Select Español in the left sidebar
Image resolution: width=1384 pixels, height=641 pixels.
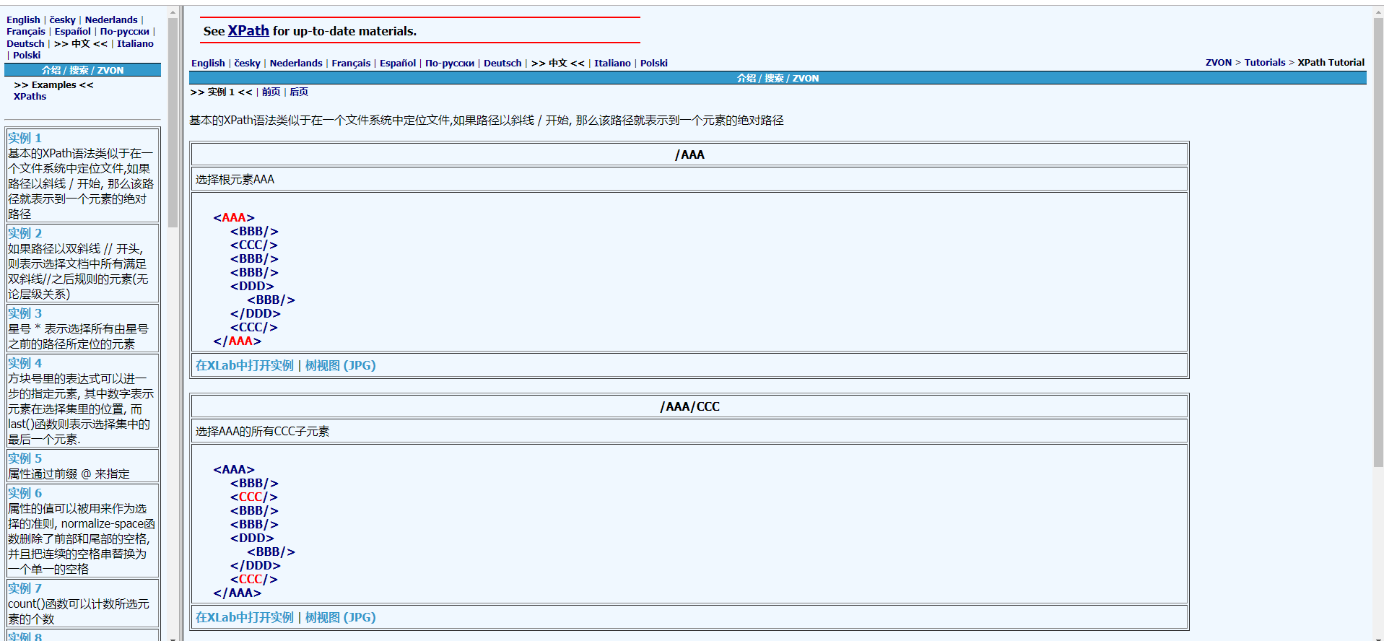click(73, 31)
